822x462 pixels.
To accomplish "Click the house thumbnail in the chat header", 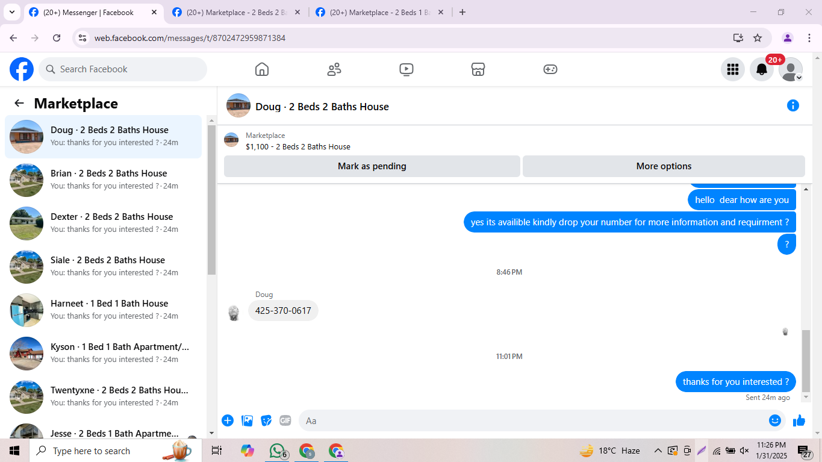I will (238, 106).
